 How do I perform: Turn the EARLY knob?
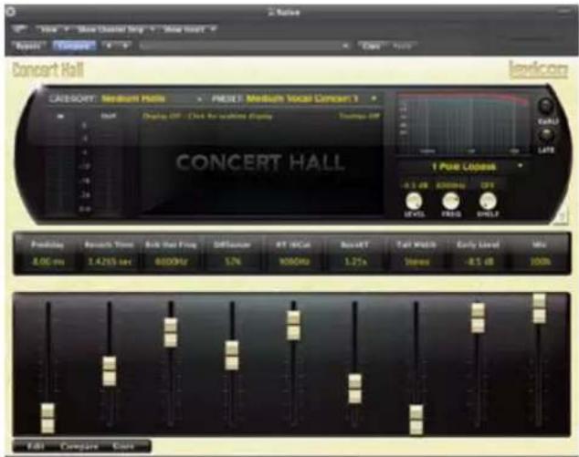click(x=545, y=106)
